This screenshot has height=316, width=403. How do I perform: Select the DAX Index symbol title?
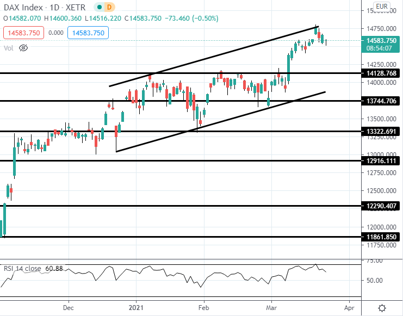[x=23, y=7]
